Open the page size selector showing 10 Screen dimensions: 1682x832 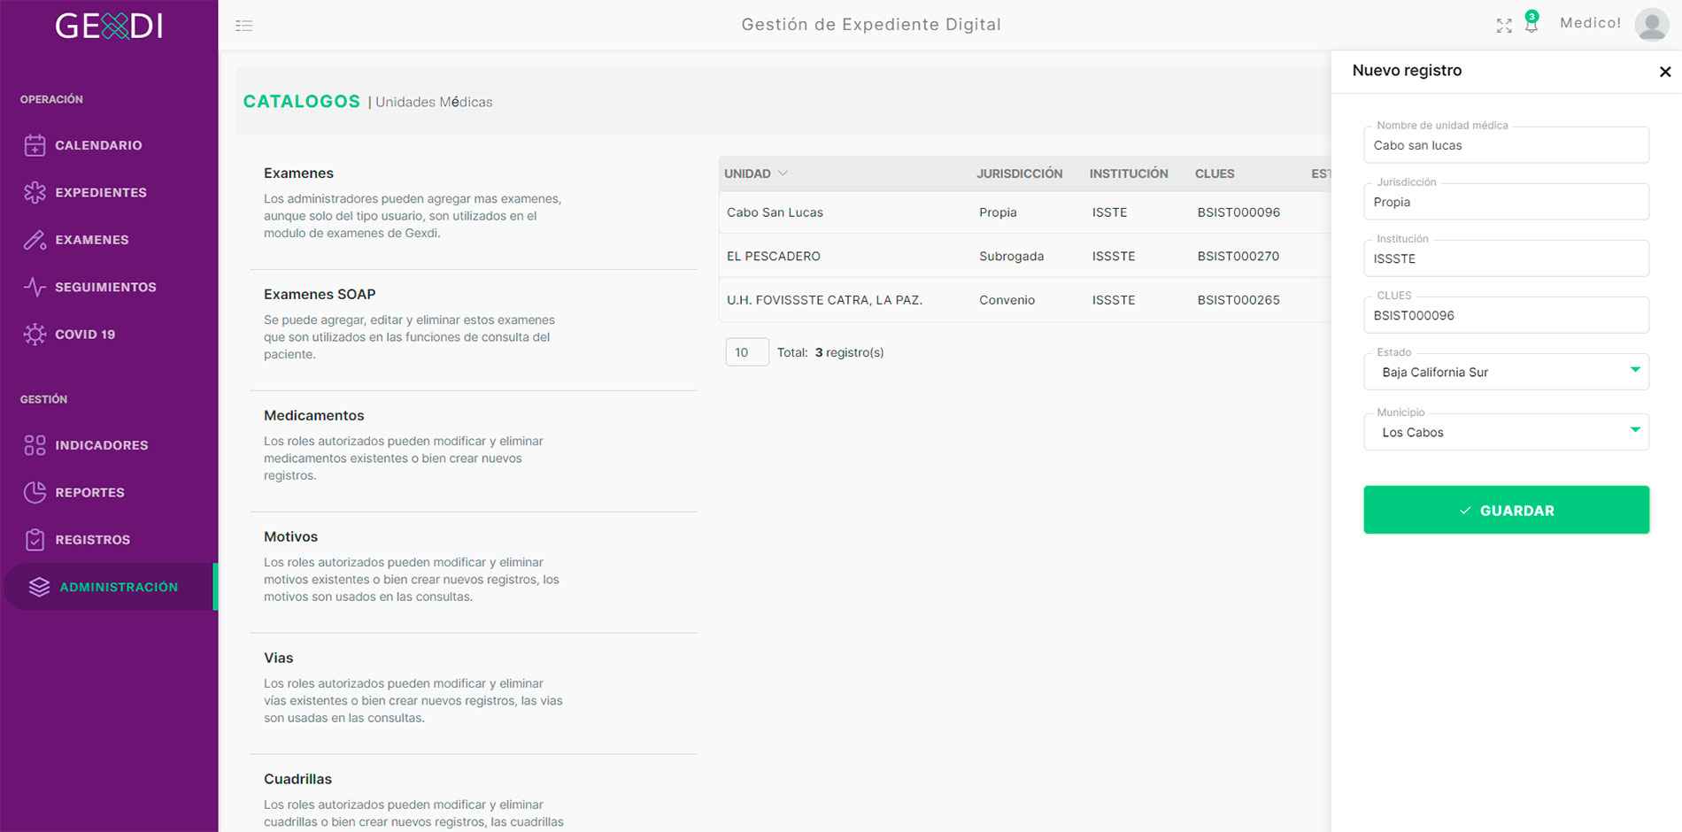[x=747, y=352]
